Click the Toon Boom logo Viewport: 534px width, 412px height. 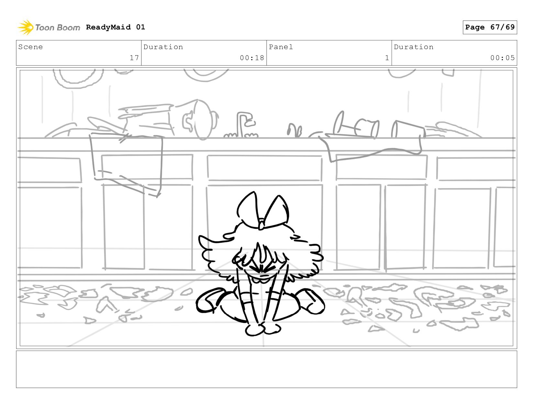[49, 27]
